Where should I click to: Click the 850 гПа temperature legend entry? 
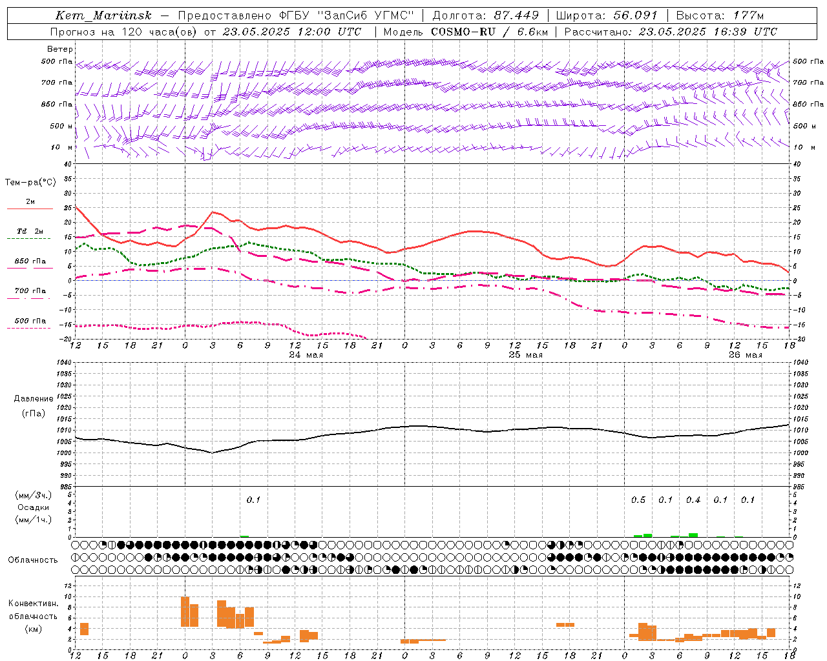tap(30, 261)
